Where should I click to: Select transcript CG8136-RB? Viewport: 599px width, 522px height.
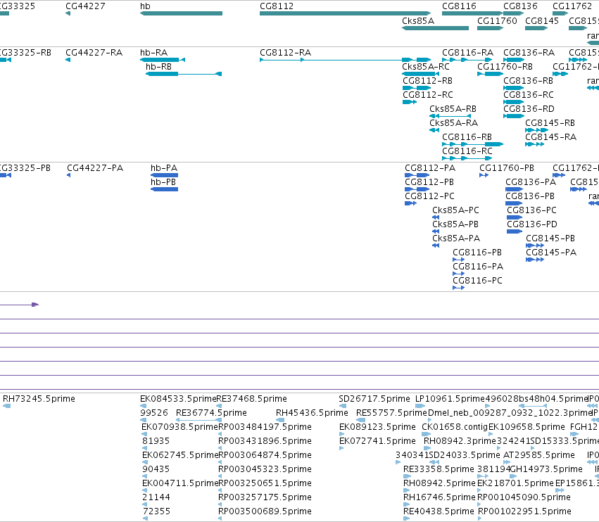(x=529, y=81)
